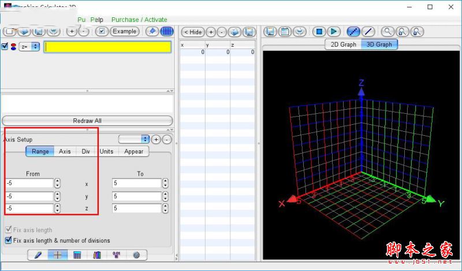Image resolution: width=462 pixels, height=271 pixels.
Task: Uncheck the equation visibility checkbox
Action: click(5, 46)
